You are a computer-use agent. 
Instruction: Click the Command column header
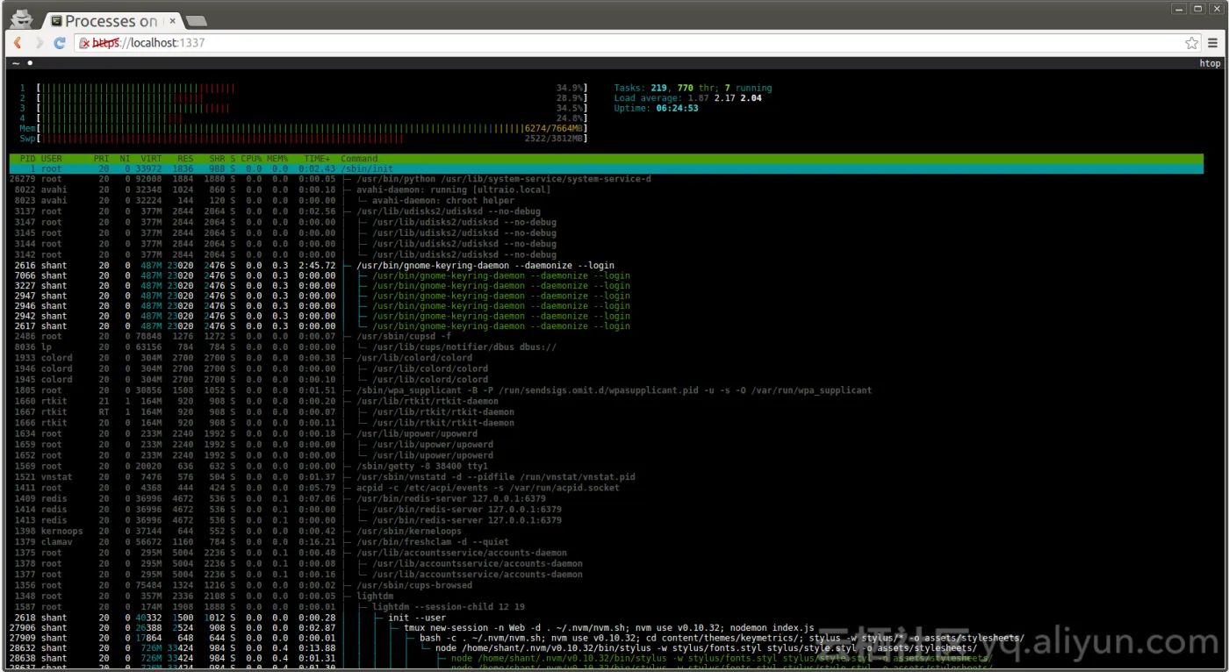coord(359,159)
